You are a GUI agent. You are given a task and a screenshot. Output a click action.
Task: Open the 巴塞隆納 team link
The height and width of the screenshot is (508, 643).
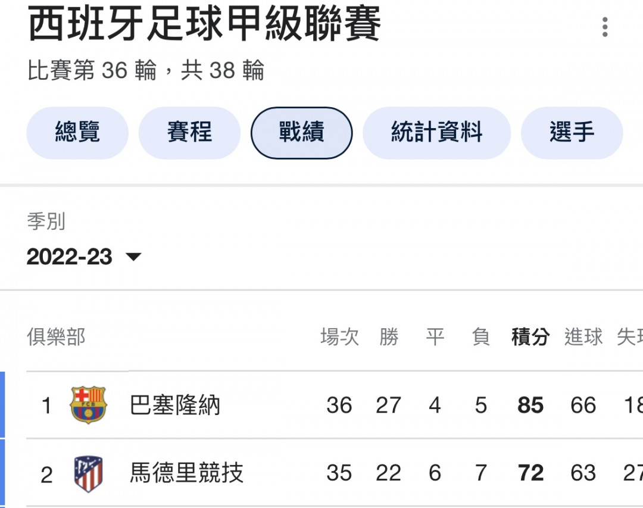pyautogui.click(x=174, y=405)
